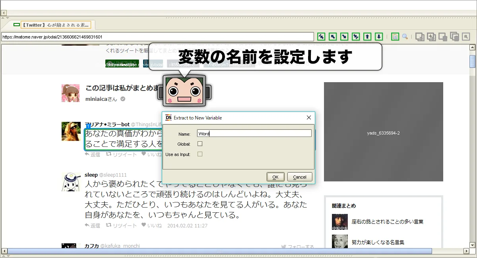Click the vertical scrollbar thumb
This screenshot has height=258, width=477.
[473, 62]
